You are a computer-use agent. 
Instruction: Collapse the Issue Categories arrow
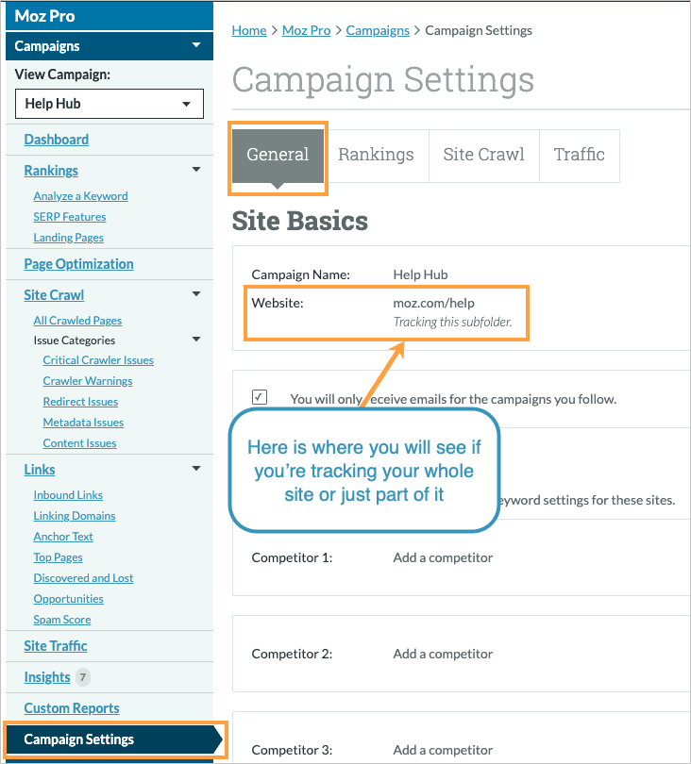coord(196,340)
